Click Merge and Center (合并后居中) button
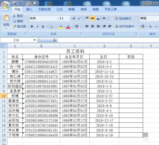The width and height of the screenshot is (159, 145). (x=124, y=26)
